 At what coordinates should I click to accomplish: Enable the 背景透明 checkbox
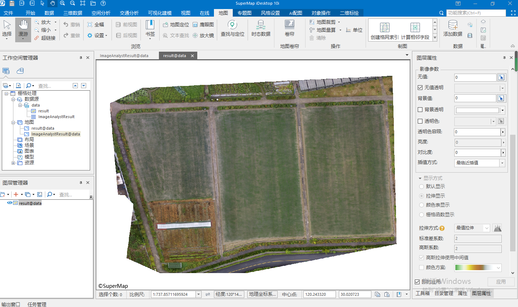click(420, 109)
